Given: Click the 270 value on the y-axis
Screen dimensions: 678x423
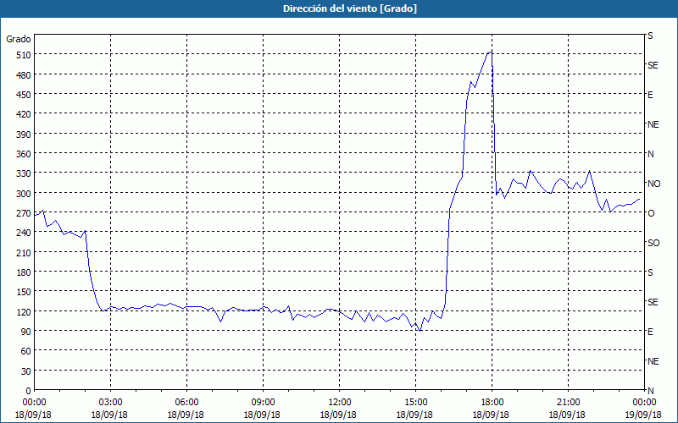Looking at the screenshot, I should 24,213.
